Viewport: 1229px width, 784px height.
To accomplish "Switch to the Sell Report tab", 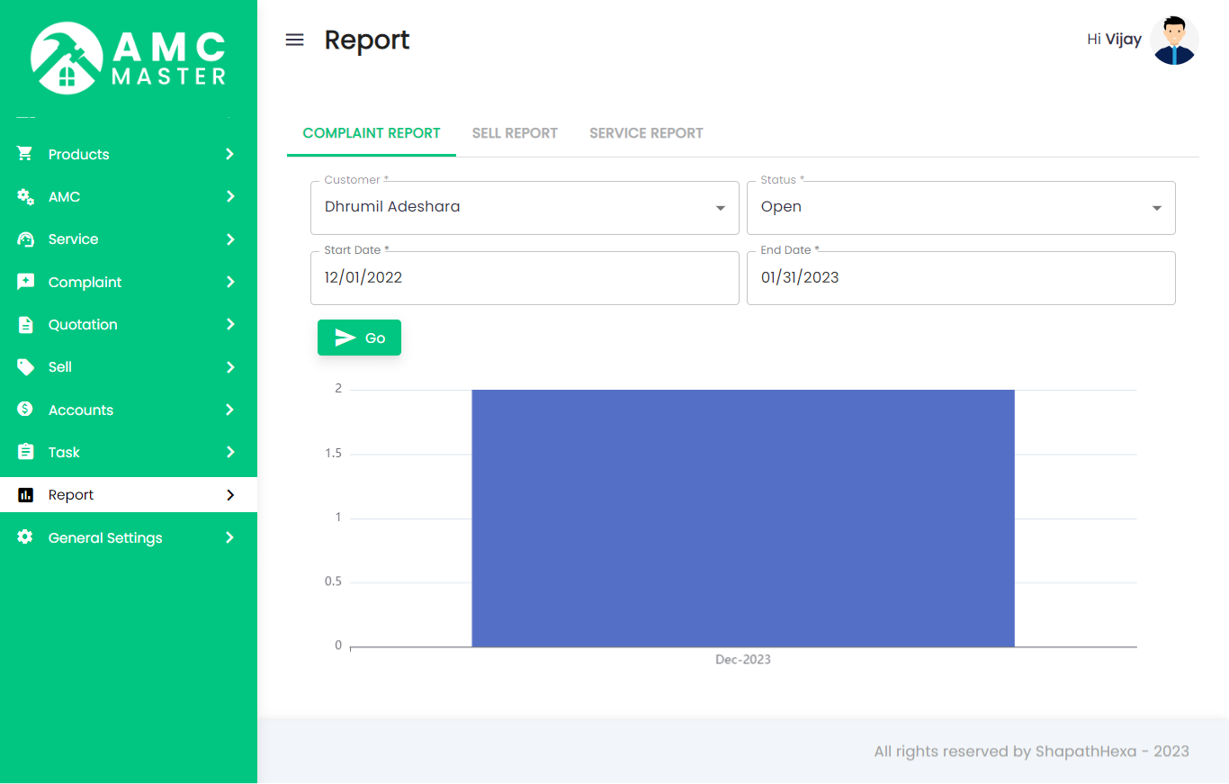I will (515, 133).
